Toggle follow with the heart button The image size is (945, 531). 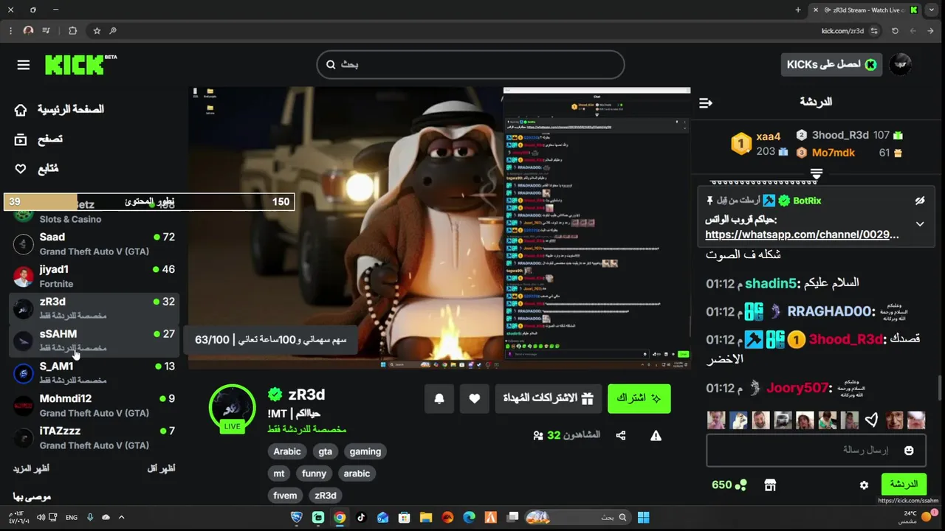tap(475, 398)
